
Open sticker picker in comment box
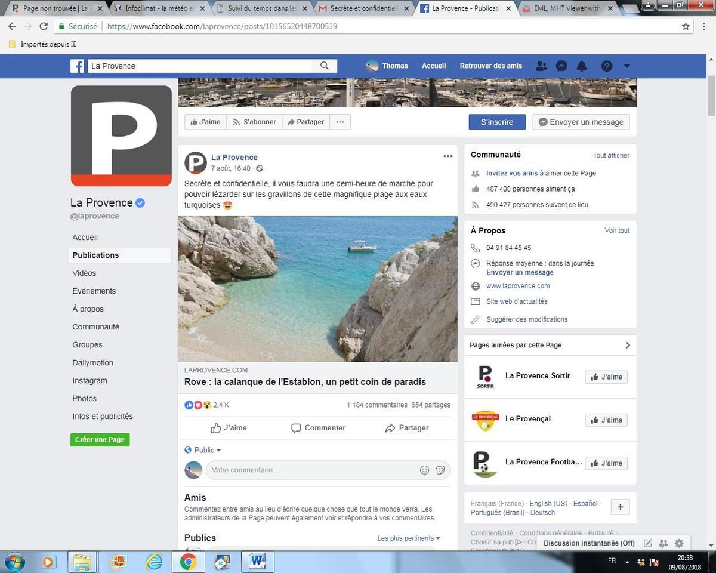click(x=440, y=470)
